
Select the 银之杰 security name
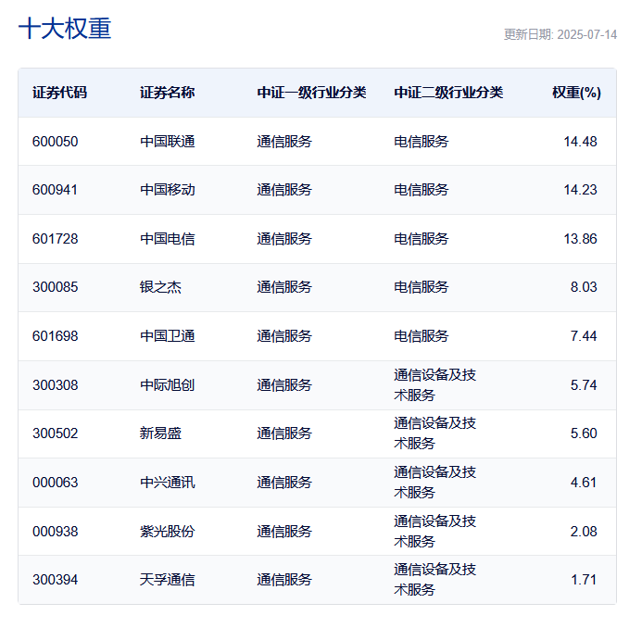[160, 287]
